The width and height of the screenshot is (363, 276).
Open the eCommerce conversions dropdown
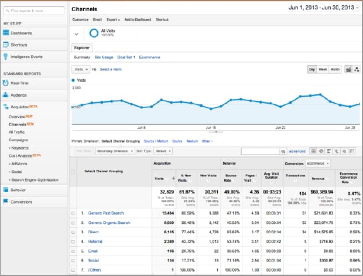(317, 163)
